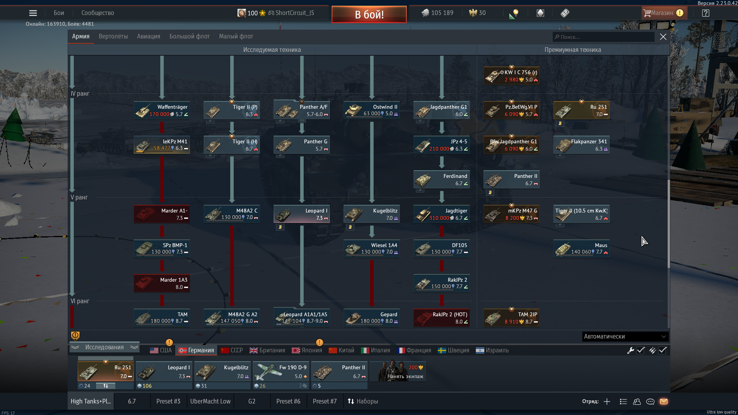
Task: Click the exclamation badge above США
Action: pos(169,342)
